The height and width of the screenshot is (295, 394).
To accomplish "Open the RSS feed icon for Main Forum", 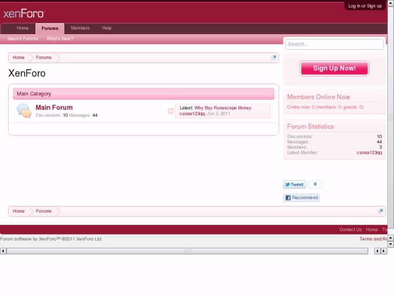I will click(x=171, y=111).
